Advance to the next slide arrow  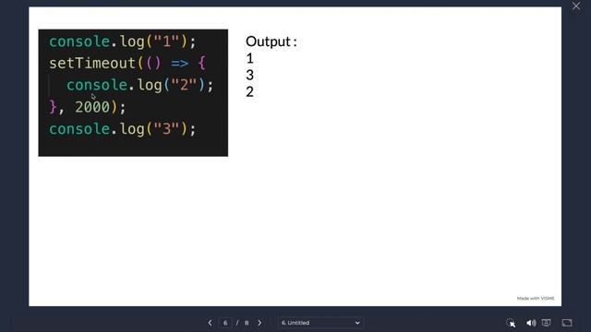[x=259, y=323]
